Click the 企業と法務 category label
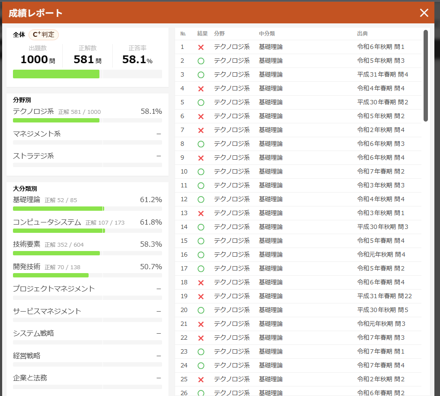The height and width of the screenshot is (396, 440). point(30,378)
